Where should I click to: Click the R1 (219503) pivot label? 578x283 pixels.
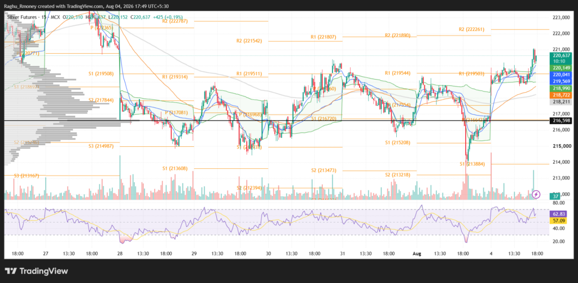(x=472, y=73)
